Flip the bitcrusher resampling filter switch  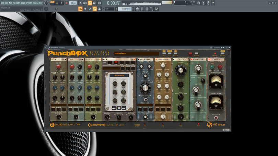(x=146, y=99)
